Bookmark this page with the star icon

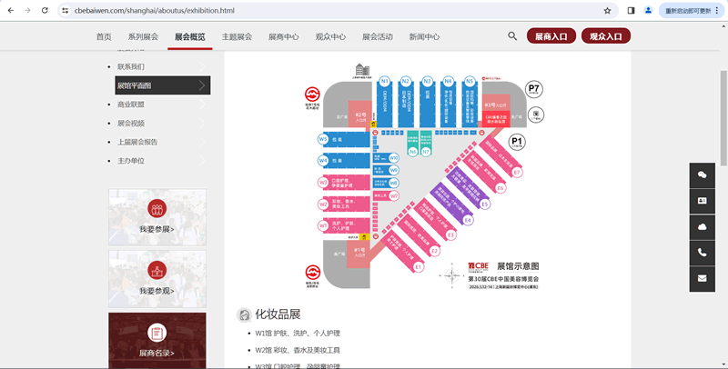[607, 11]
